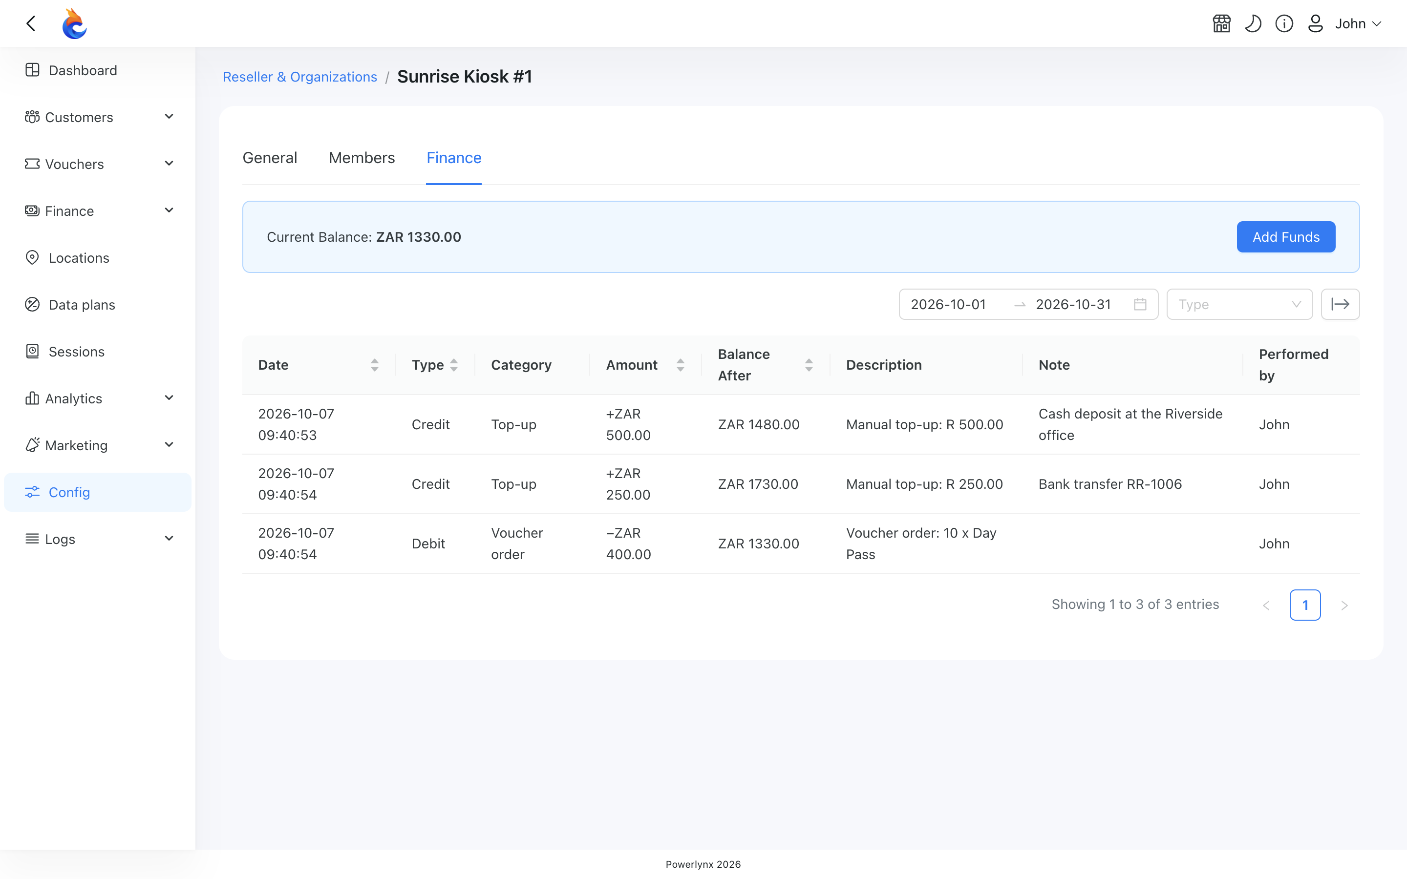Sort by the Type column header

pyautogui.click(x=435, y=365)
